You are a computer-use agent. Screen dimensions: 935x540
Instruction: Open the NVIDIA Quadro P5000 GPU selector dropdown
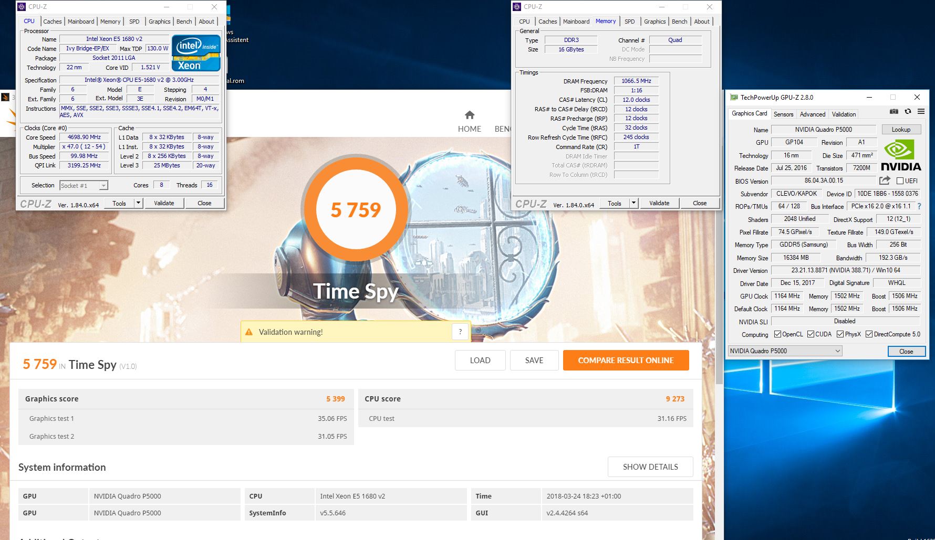pyautogui.click(x=785, y=351)
